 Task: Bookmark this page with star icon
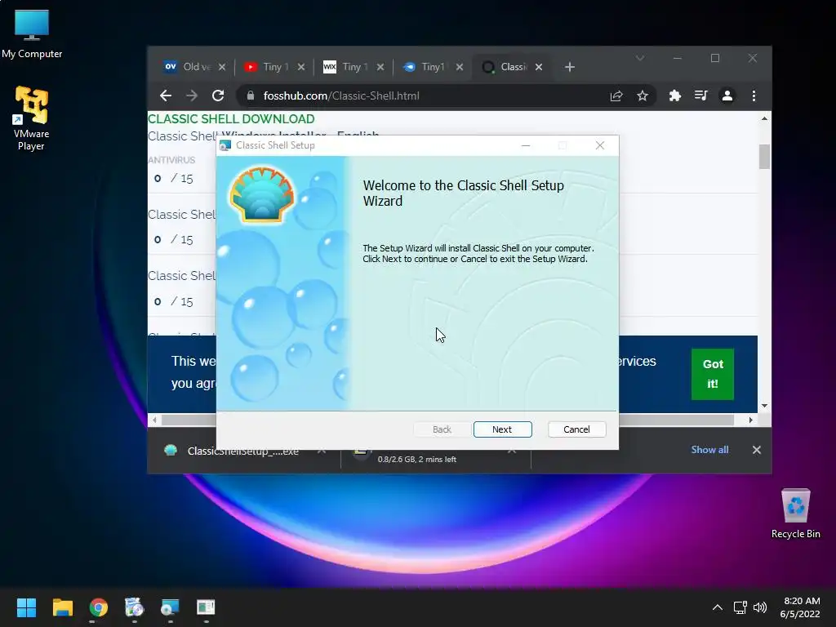click(x=643, y=96)
